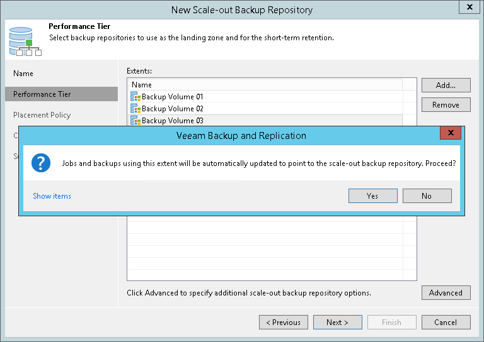Cancel the repository wizard
Screen dimensions: 484x342
pyautogui.click(x=446, y=323)
